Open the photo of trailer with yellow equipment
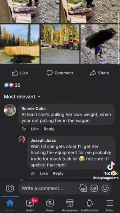The image size is (120, 213). pyautogui.click(x=60, y=44)
